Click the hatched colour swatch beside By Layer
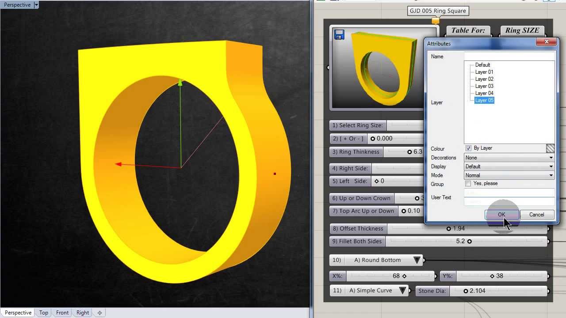This screenshot has width=566, height=318. click(x=550, y=148)
